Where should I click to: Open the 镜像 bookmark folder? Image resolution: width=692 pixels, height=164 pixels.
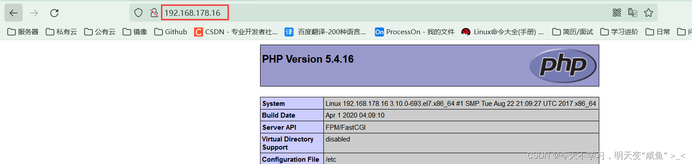click(135, 32)
